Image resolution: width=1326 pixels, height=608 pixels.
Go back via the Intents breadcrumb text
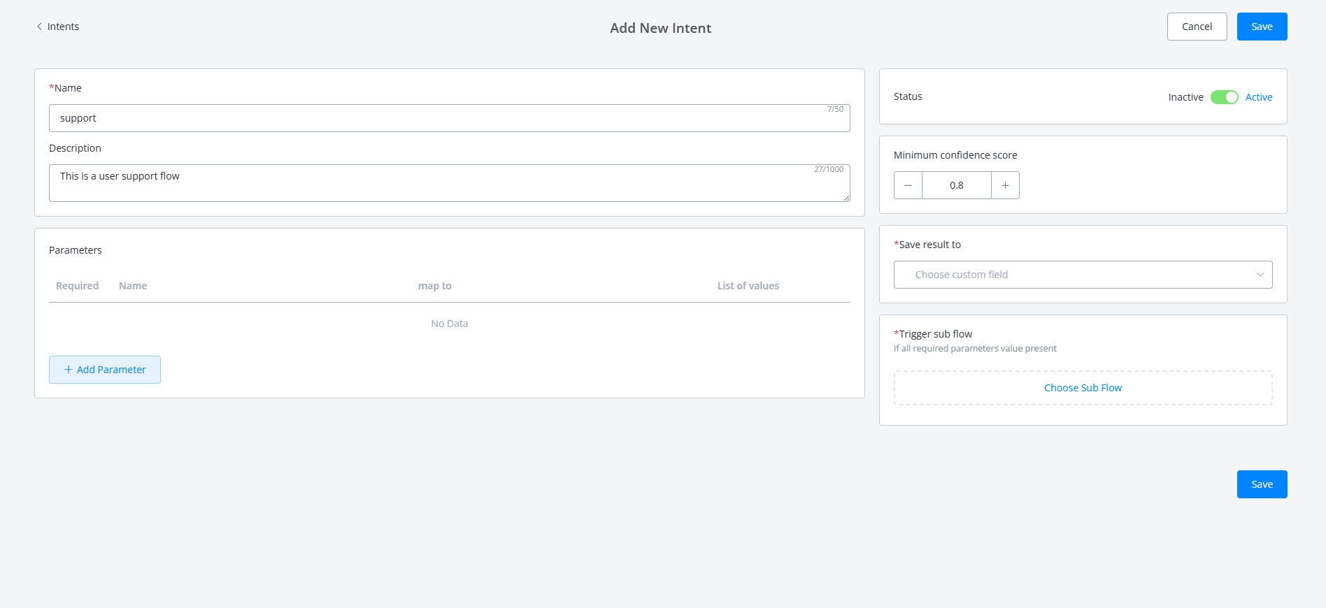click(x=63, y=27)
